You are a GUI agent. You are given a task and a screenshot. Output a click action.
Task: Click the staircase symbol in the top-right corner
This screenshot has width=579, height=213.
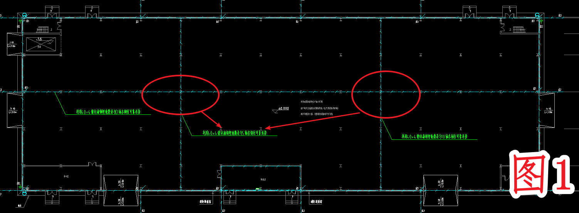(x=519, y=30)
